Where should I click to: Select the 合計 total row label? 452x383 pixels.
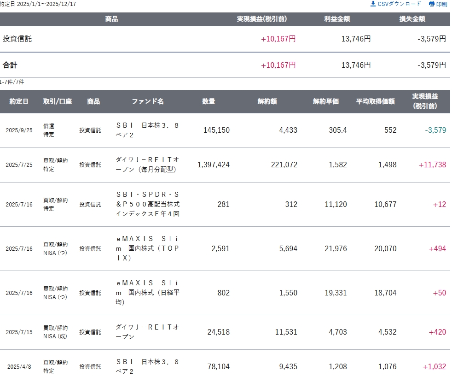10,65
